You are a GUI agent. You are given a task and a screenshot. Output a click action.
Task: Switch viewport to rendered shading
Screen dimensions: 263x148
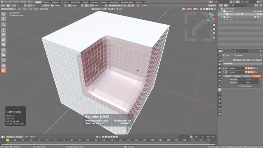(x=212, y=9)
